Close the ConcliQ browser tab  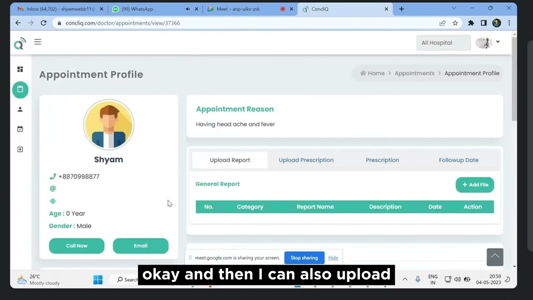point(386,9)
